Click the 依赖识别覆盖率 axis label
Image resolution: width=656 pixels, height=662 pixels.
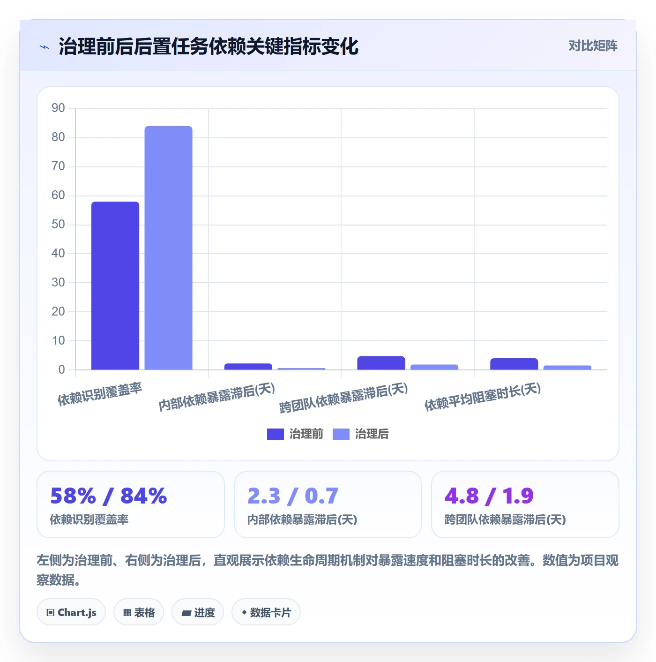[x=100, y=394]
